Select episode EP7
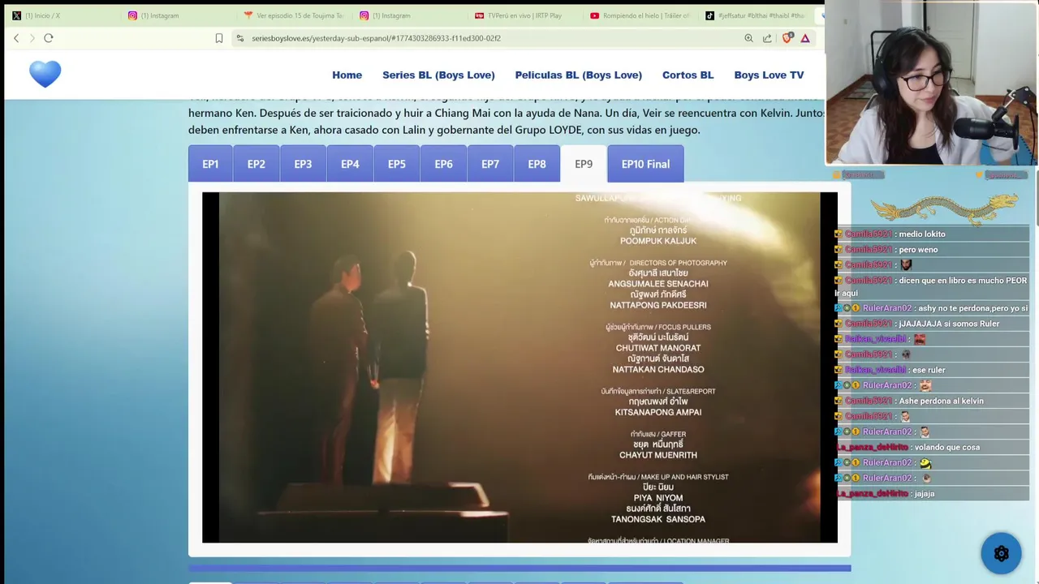Screen dimensions: 1039x584 coord(490,164)
